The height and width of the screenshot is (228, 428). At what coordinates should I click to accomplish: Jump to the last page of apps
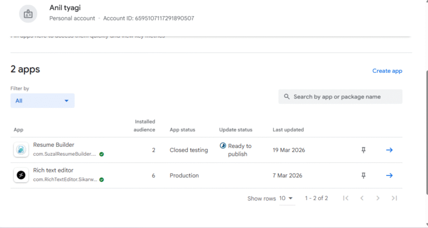tap(394, 198)
